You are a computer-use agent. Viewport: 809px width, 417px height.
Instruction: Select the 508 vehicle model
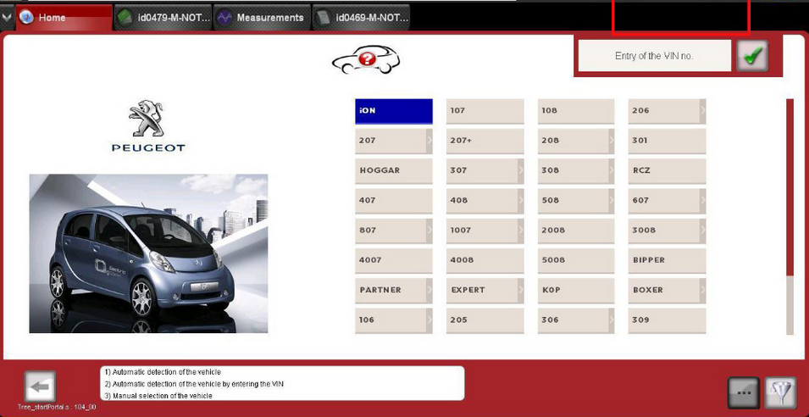(x=576, y=201)
